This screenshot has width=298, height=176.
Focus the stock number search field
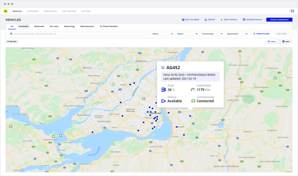(x=79, y=34)
